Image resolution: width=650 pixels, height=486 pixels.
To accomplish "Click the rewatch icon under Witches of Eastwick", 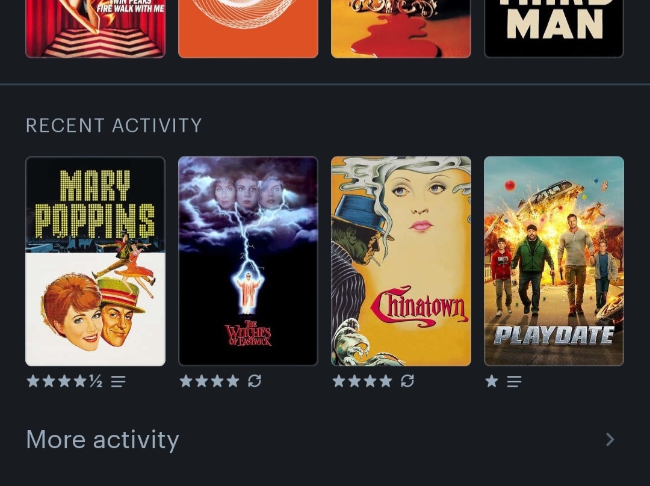I will pos(255,381).
